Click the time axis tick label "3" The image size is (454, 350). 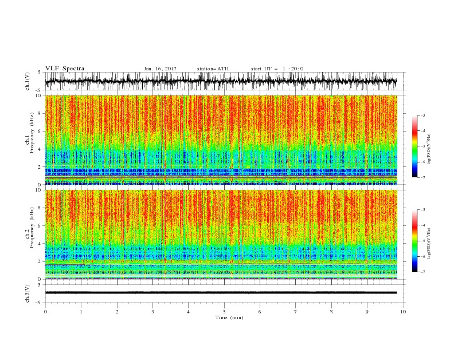tap(152, 312)
